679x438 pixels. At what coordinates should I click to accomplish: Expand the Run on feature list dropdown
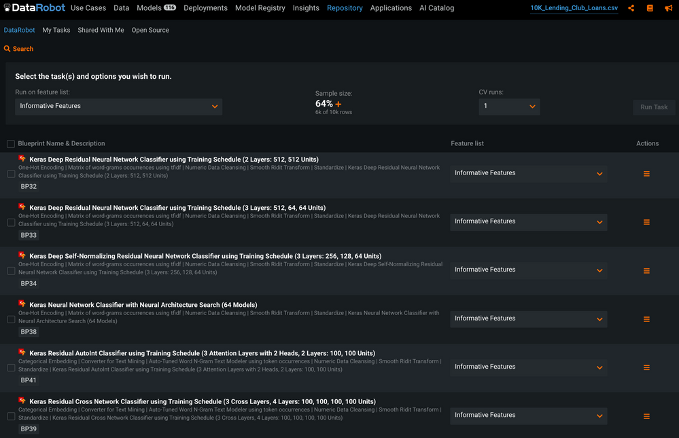[x=118, y=107]
